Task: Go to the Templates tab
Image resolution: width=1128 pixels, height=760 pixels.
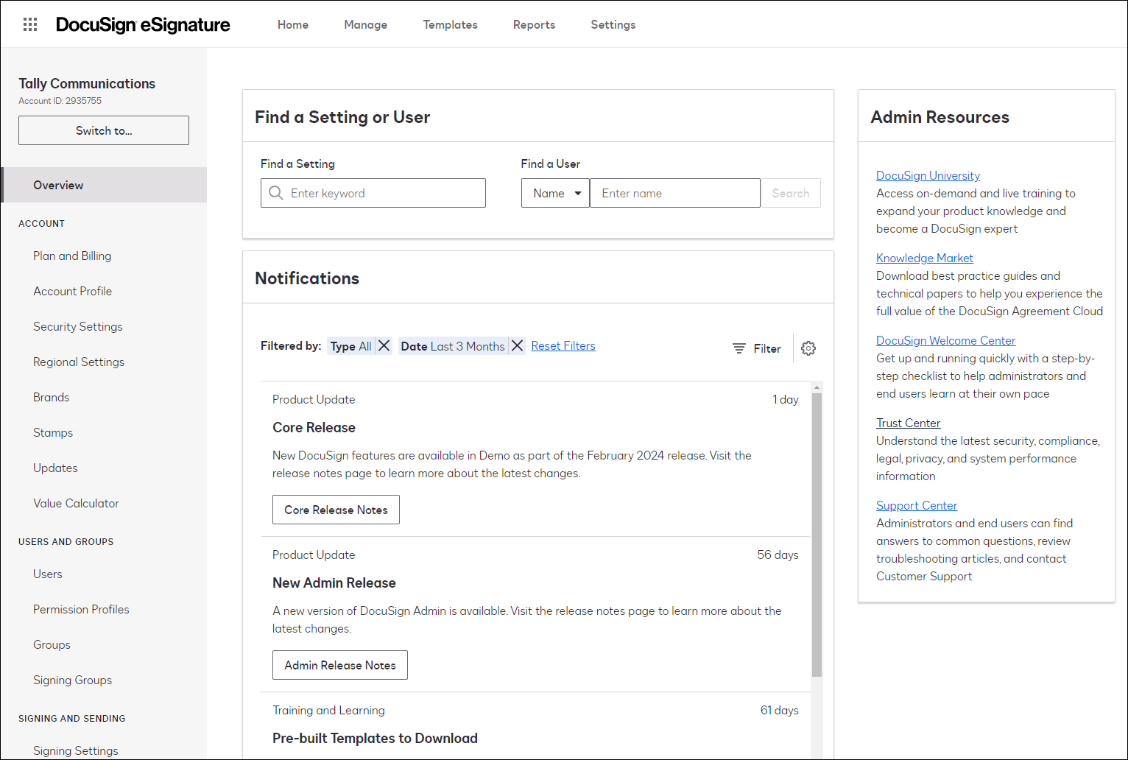Action: 450,24
